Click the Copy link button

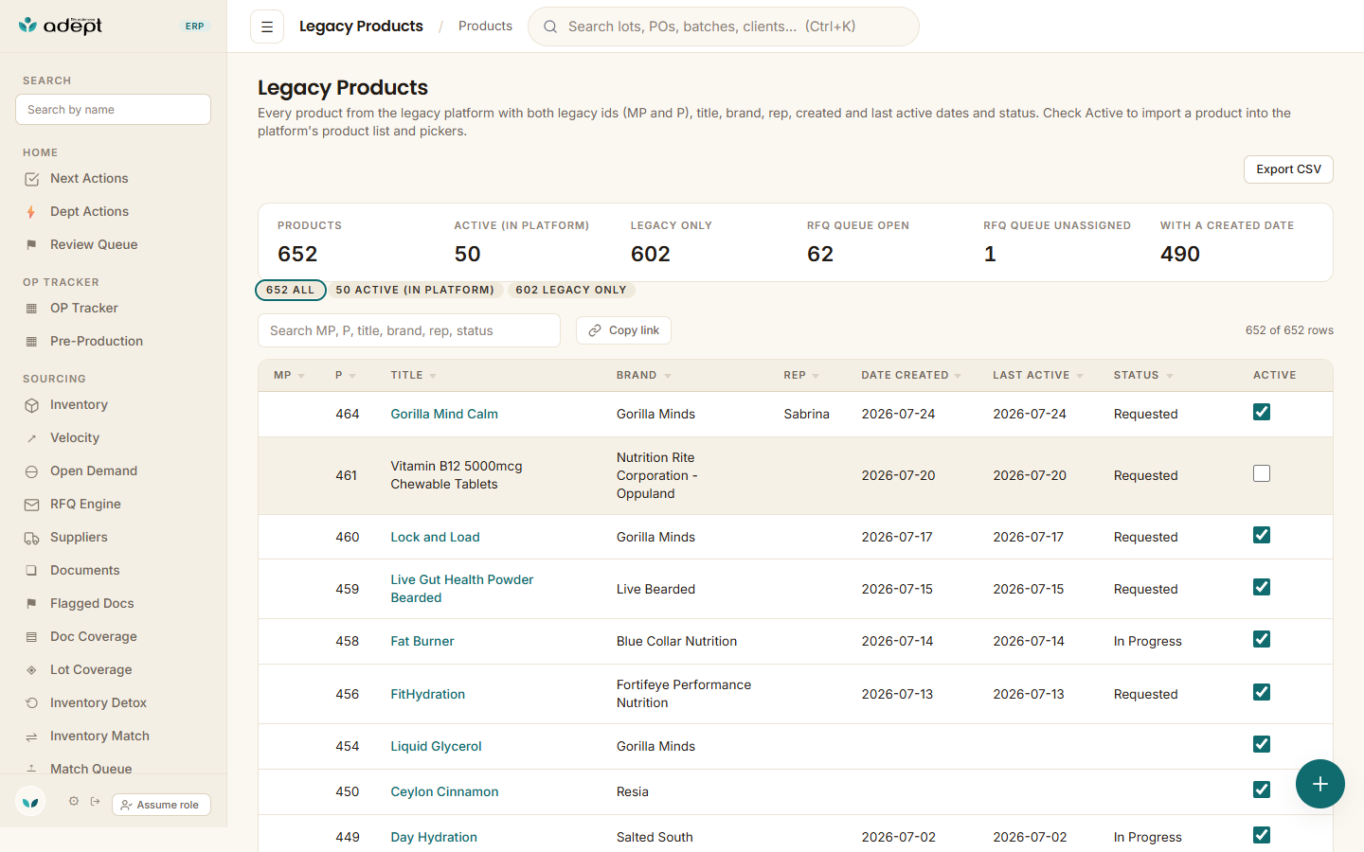623,330
